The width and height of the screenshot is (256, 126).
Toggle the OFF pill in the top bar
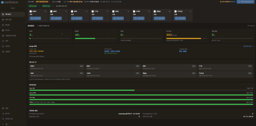point(62,6)
